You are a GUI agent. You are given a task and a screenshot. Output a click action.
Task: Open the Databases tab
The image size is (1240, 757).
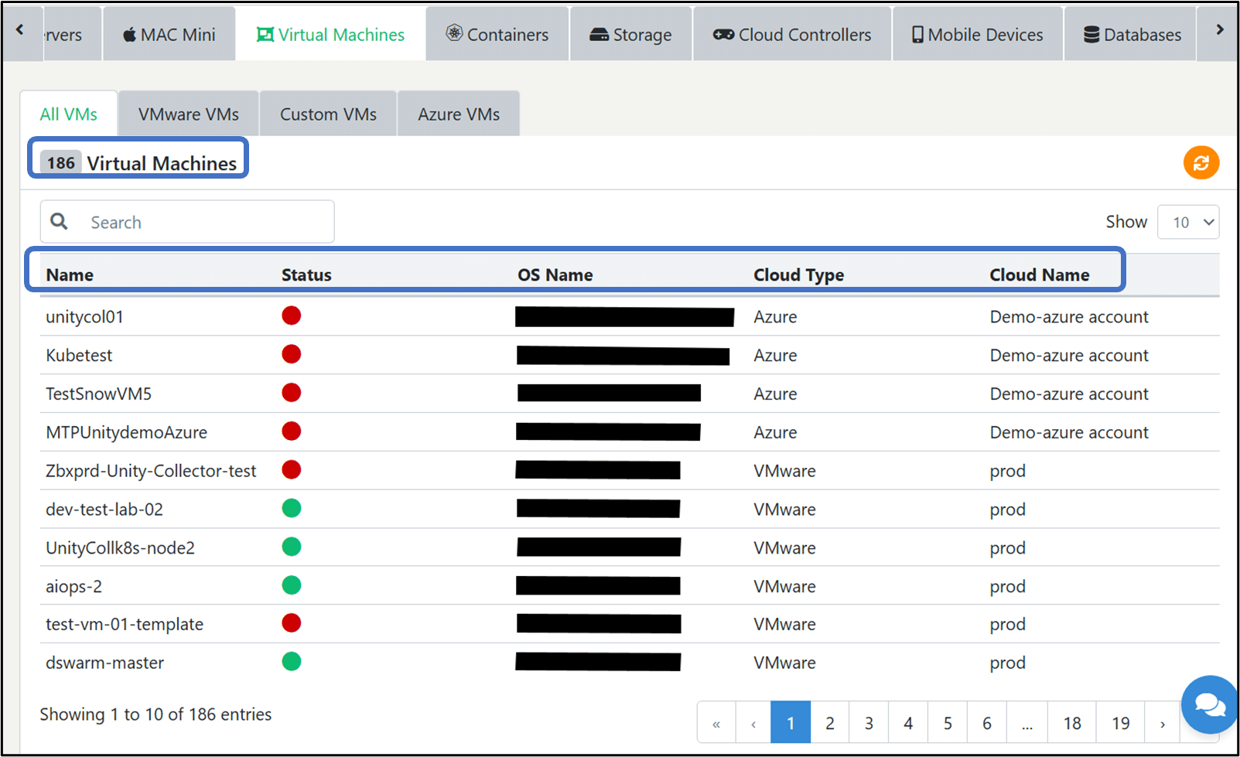click(x=1132, y=35)
